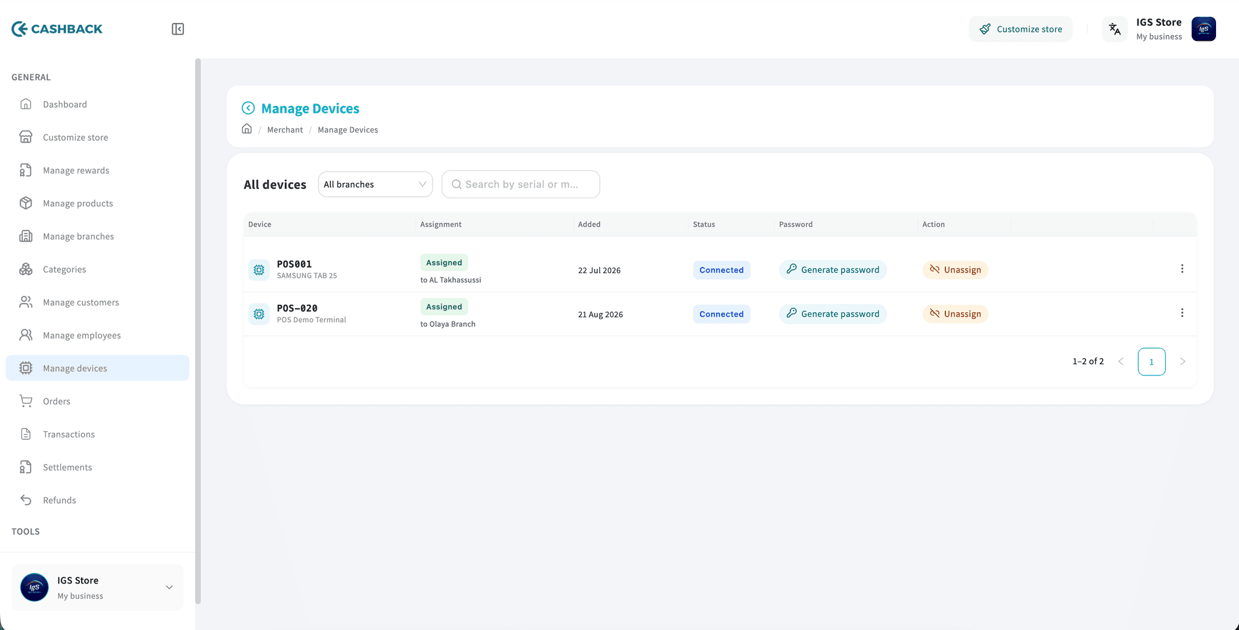Click the device chip icon for POS001
Screen dimensions: 1239x630
259,270
